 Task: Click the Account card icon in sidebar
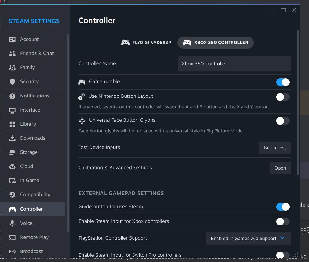pyautogui.click(x=12, y=39)
